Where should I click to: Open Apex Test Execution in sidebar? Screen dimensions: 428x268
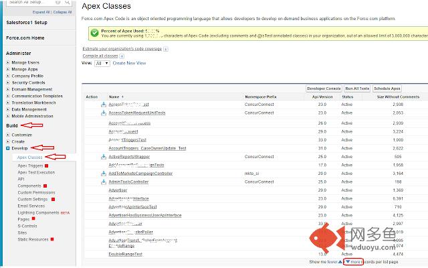click(x=36, y=173)
